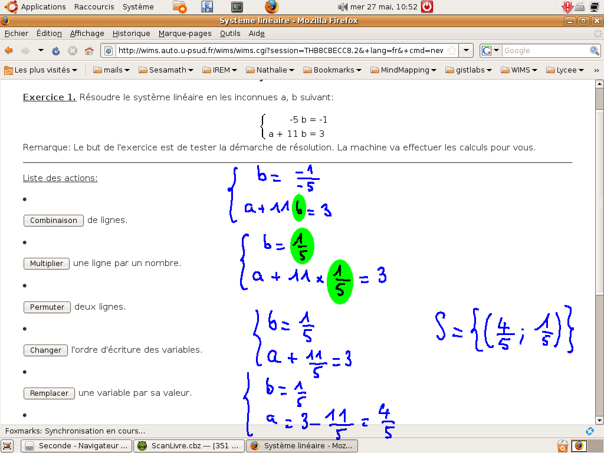Open the search engine selector dropdown
Image resolution: width=604 pixels, height=453 pixels.
coord(491,51)
